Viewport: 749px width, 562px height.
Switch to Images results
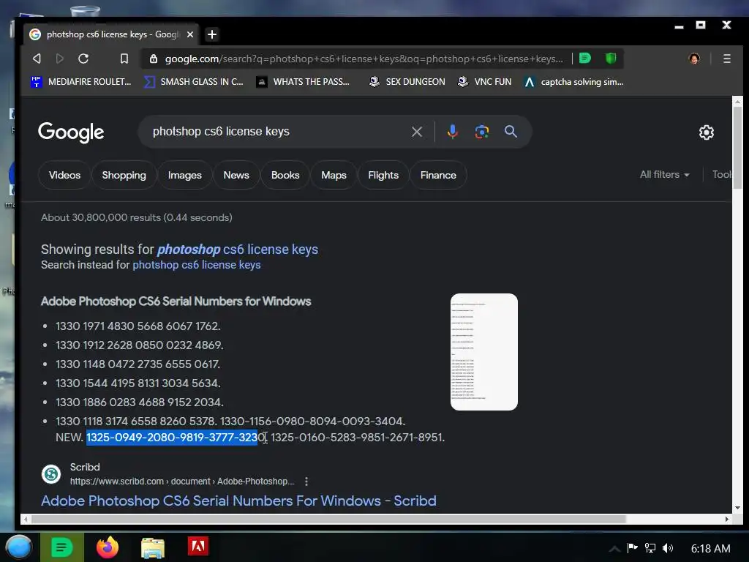(185, 175)
